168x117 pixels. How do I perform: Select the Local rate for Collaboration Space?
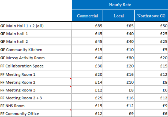coord(119,66)
